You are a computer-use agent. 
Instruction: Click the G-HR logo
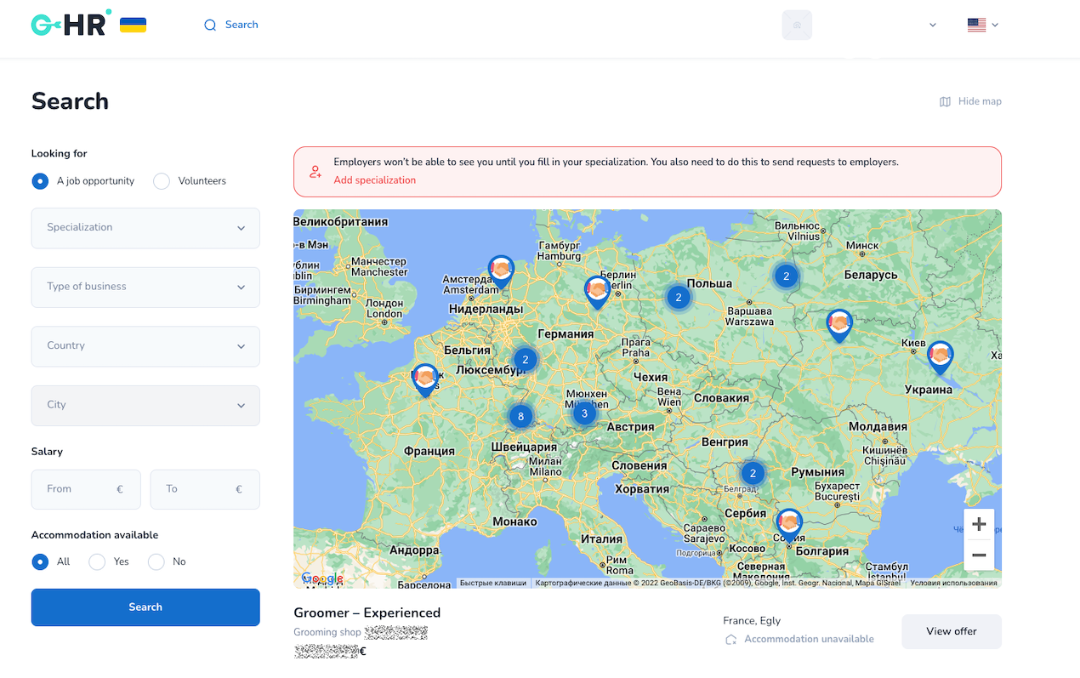(x=70, y=24)
